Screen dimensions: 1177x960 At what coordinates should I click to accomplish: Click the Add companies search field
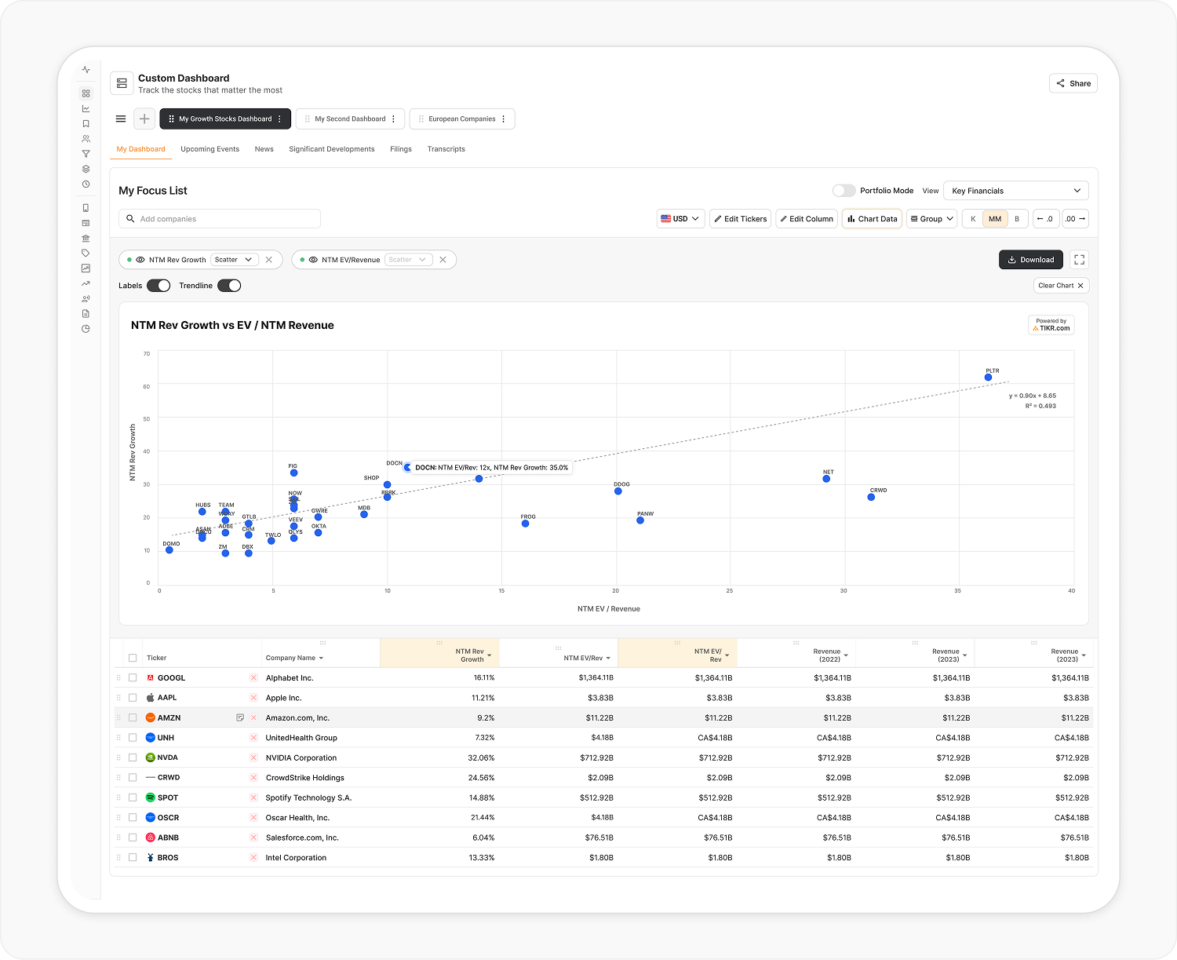(x=220, y=219)
